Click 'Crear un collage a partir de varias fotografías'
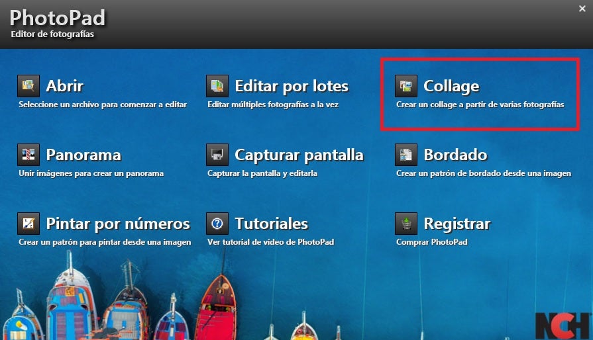The width and height of the screenshot is (593, 340). tap(480, 105)
